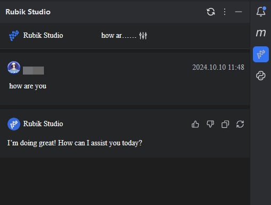Click the Rubik Studio logo in chat header
This screenshot has height=205, width=271.
pos(14,36)
